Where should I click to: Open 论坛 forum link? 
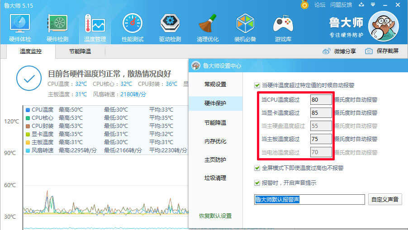point(320,5)
